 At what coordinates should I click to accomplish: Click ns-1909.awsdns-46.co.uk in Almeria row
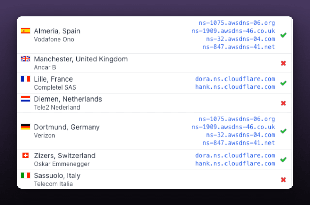[x=233, y=31]
